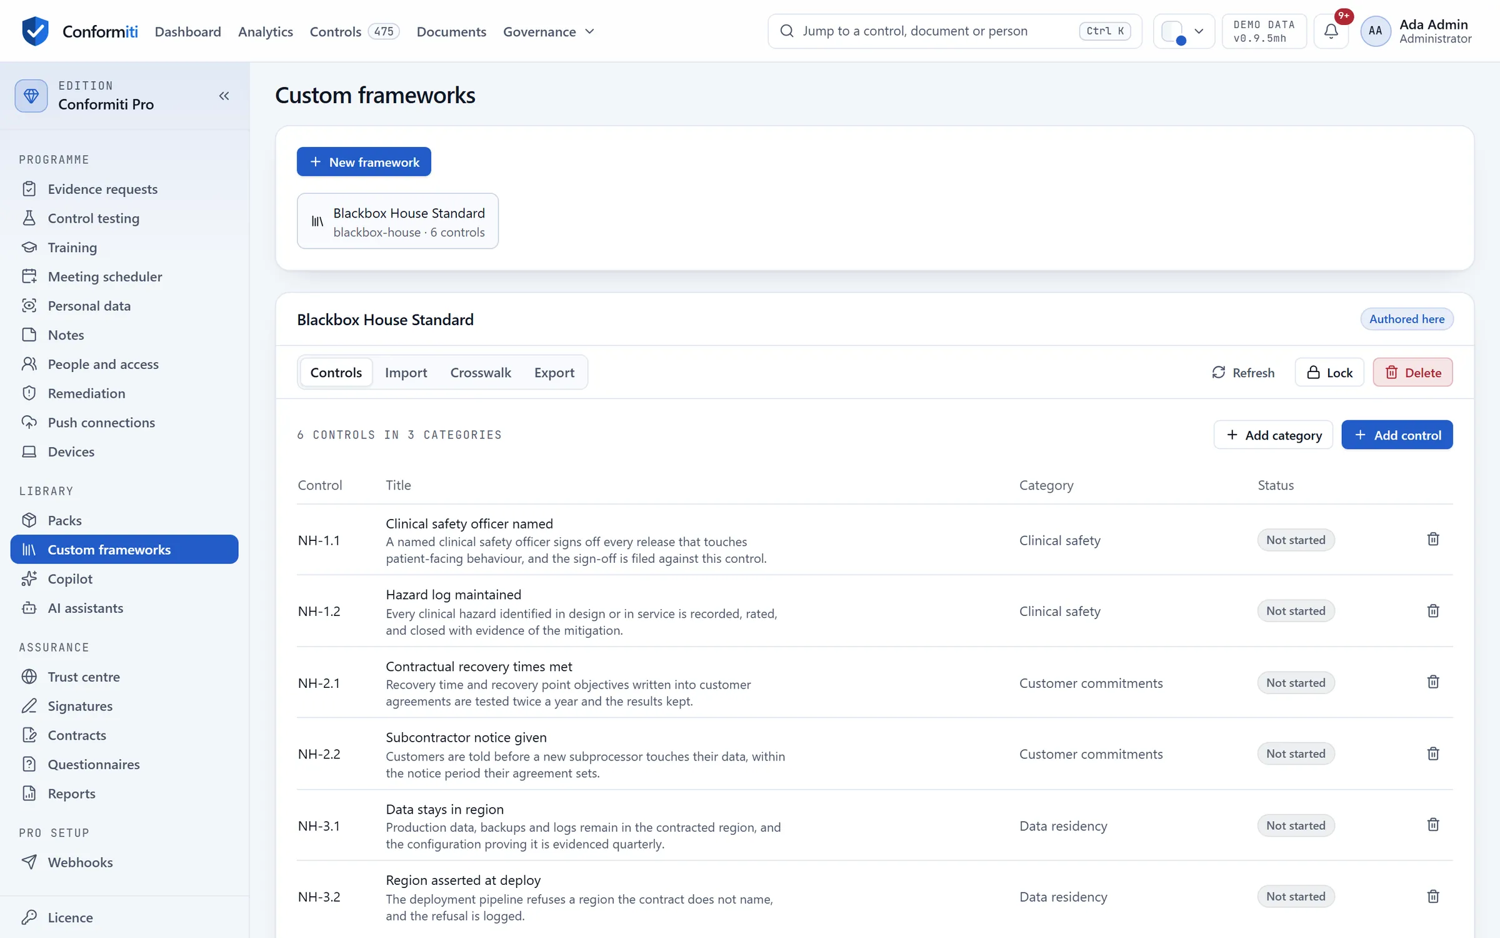Open Meeting scheduler in the sidebar
The image size is (1500, 938).
(x=124, y=276)
